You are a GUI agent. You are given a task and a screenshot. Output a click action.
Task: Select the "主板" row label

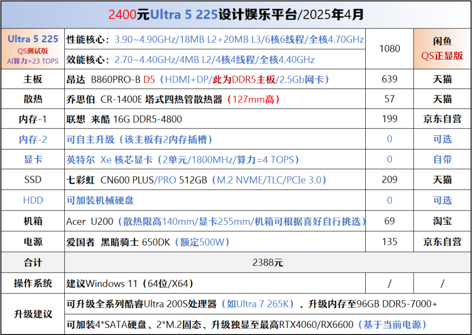pos(33,79)
